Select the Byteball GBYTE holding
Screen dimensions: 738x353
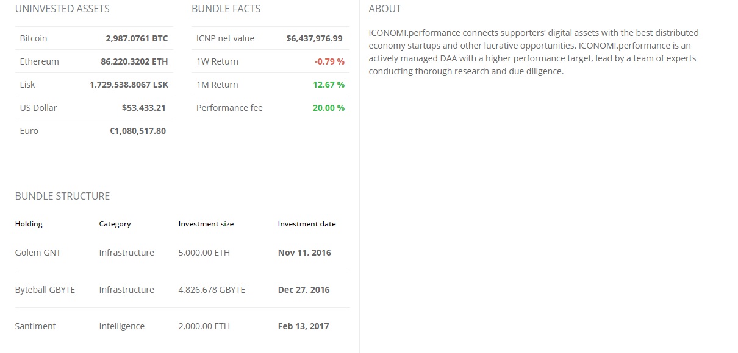tap(182, 290)
